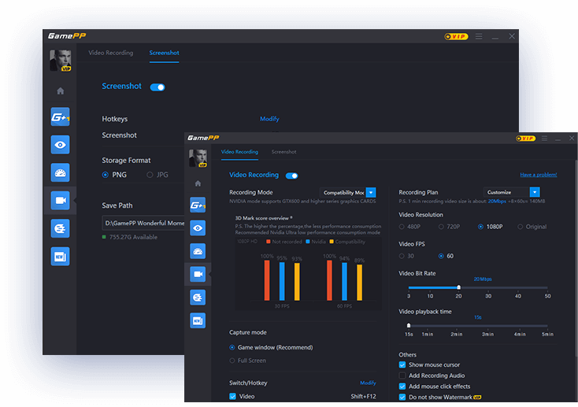The width and height of the screenshot is (578, 407).
Task: Click Video Bit Rate slider handle
Action: [458, 287]
